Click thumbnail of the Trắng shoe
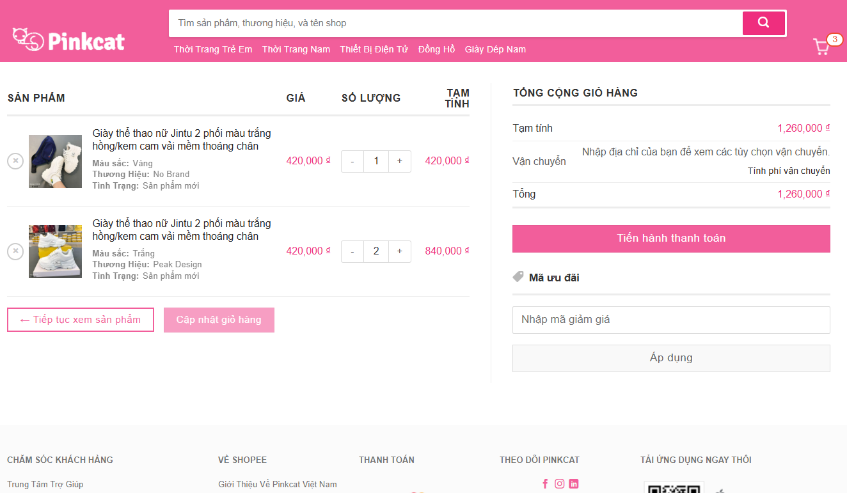This screenshot has width=847, height=493. [55, 251]
